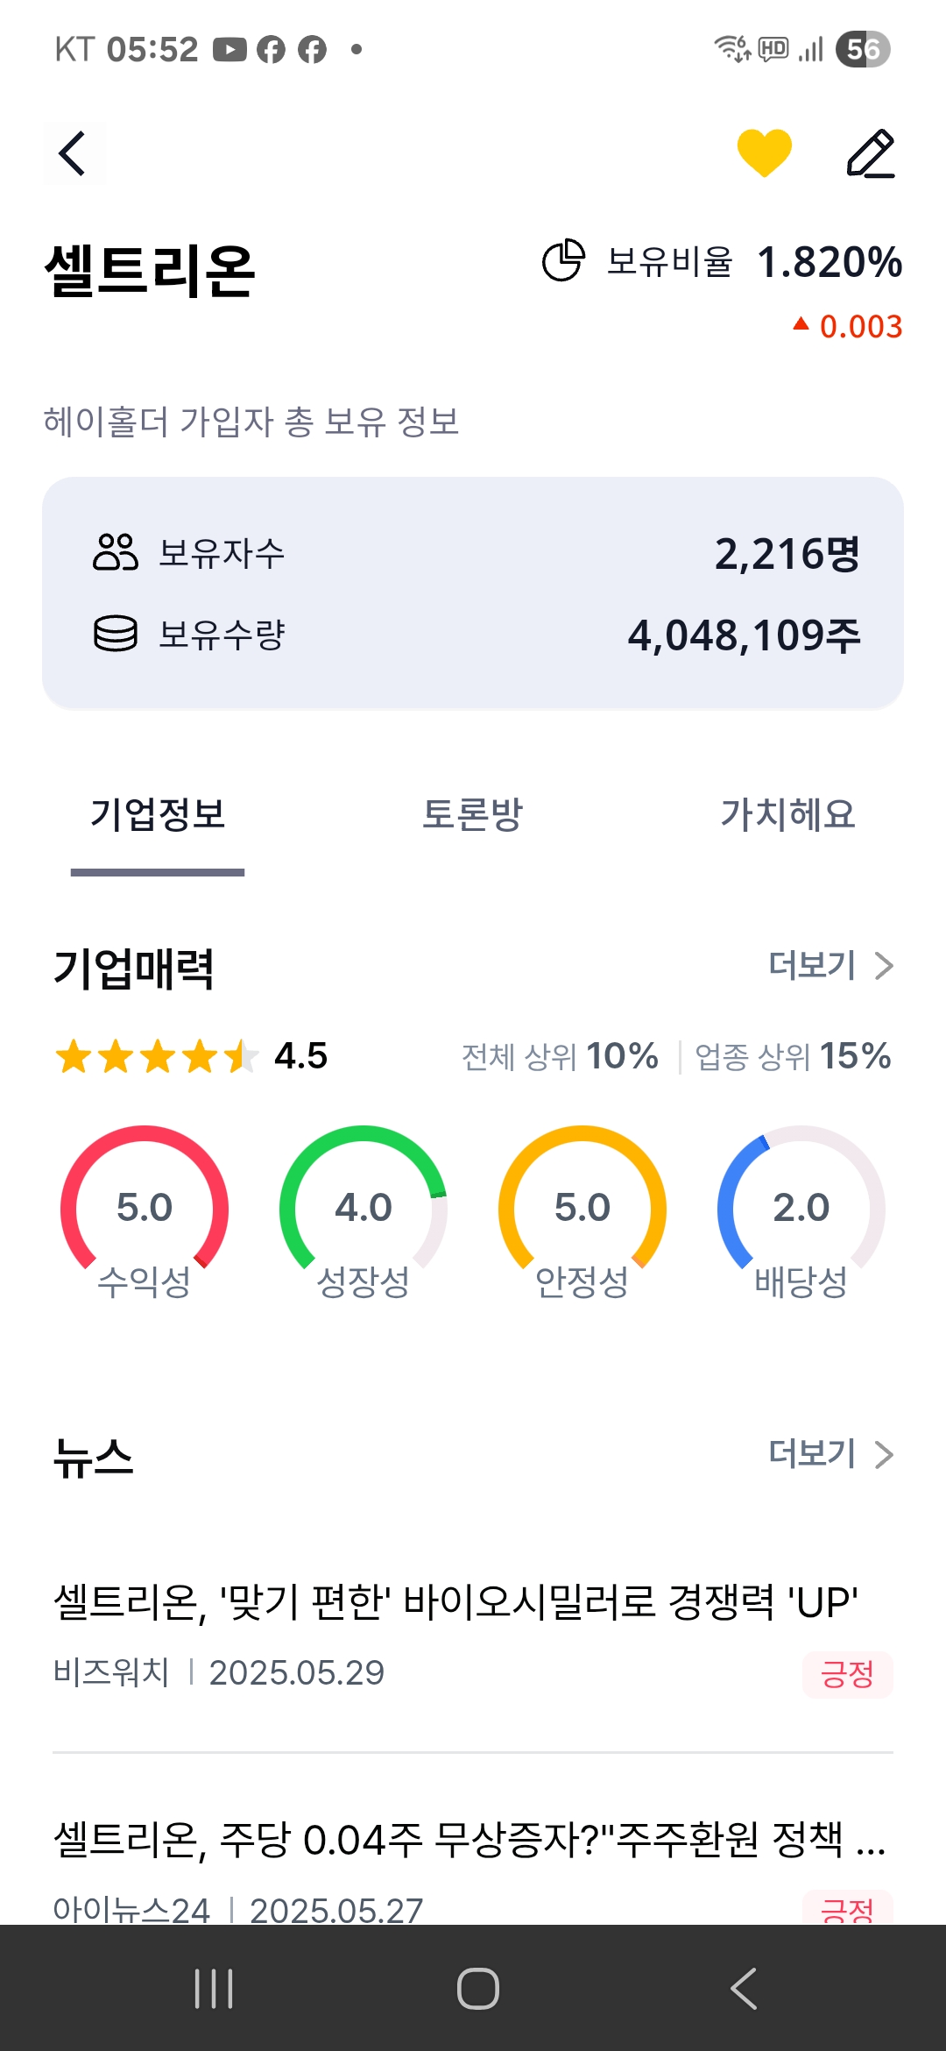Tap the 수익성 5.0 gauge
The height and width of the screenshot is (2051, 946).
145,1210
